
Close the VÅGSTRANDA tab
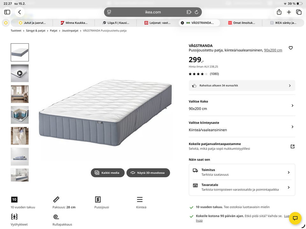pyautogui.click(x=182, y=23)
